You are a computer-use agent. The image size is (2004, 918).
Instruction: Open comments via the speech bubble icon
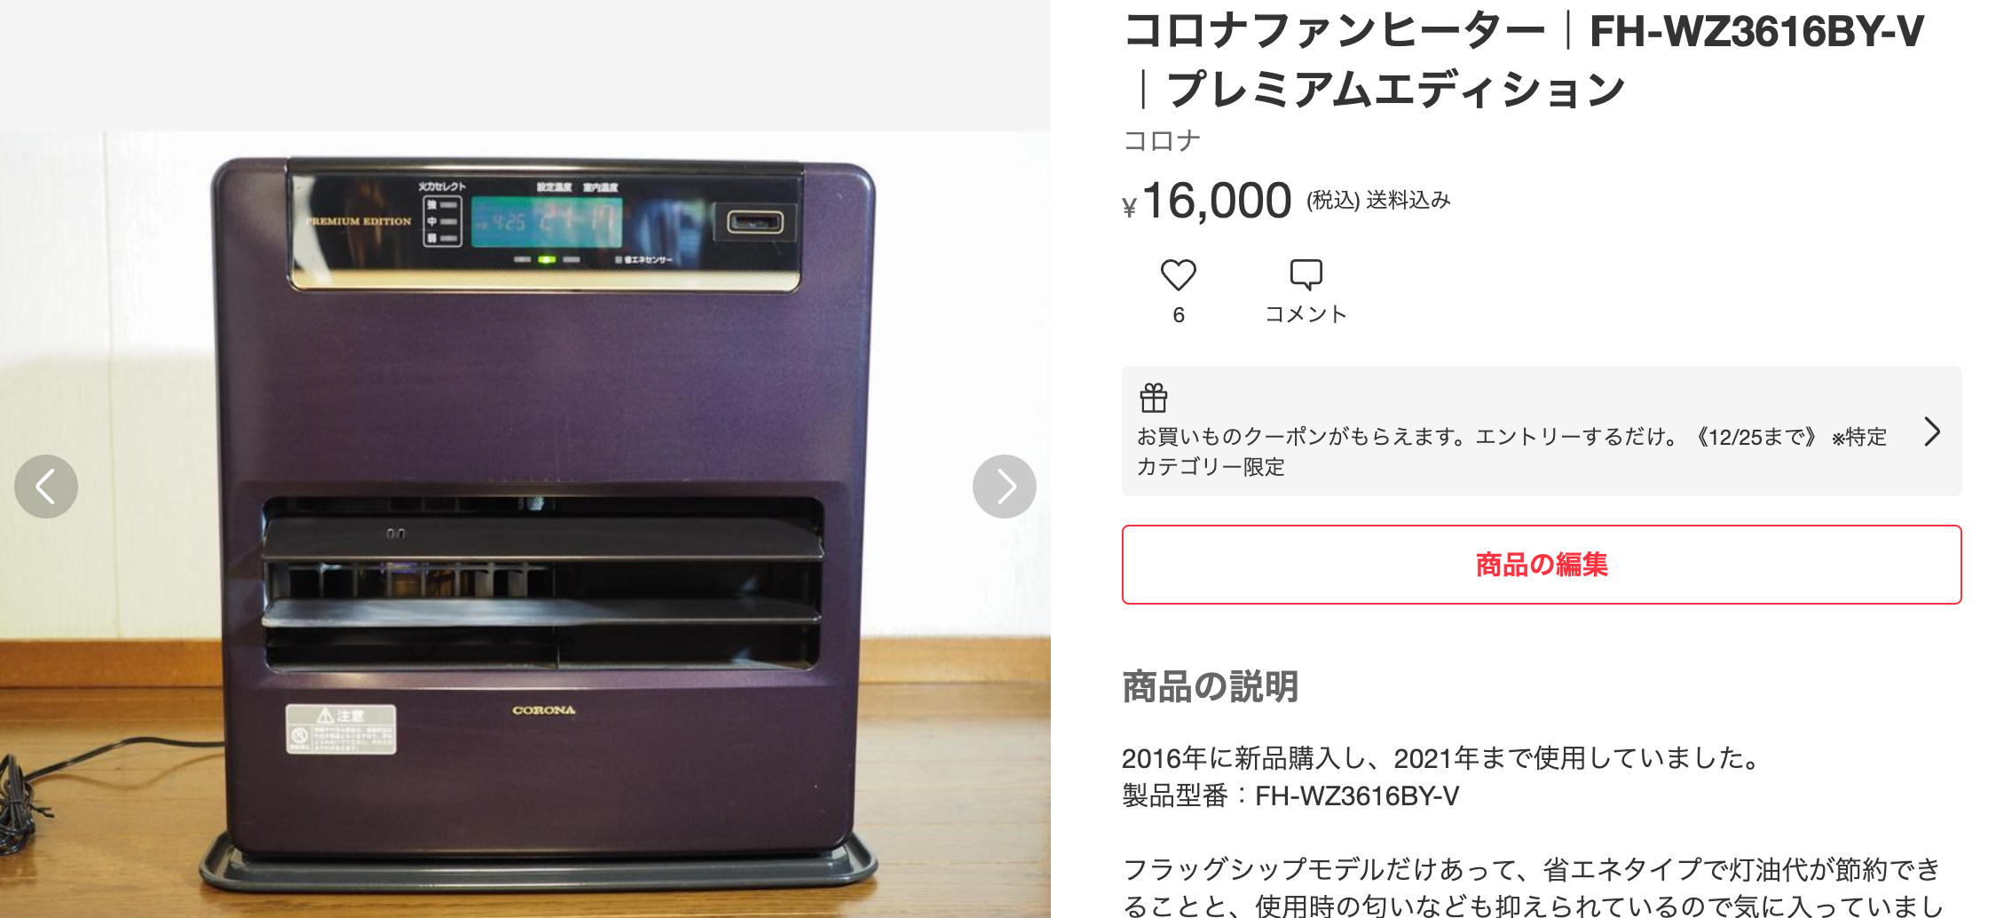[x=1306, y=274]
